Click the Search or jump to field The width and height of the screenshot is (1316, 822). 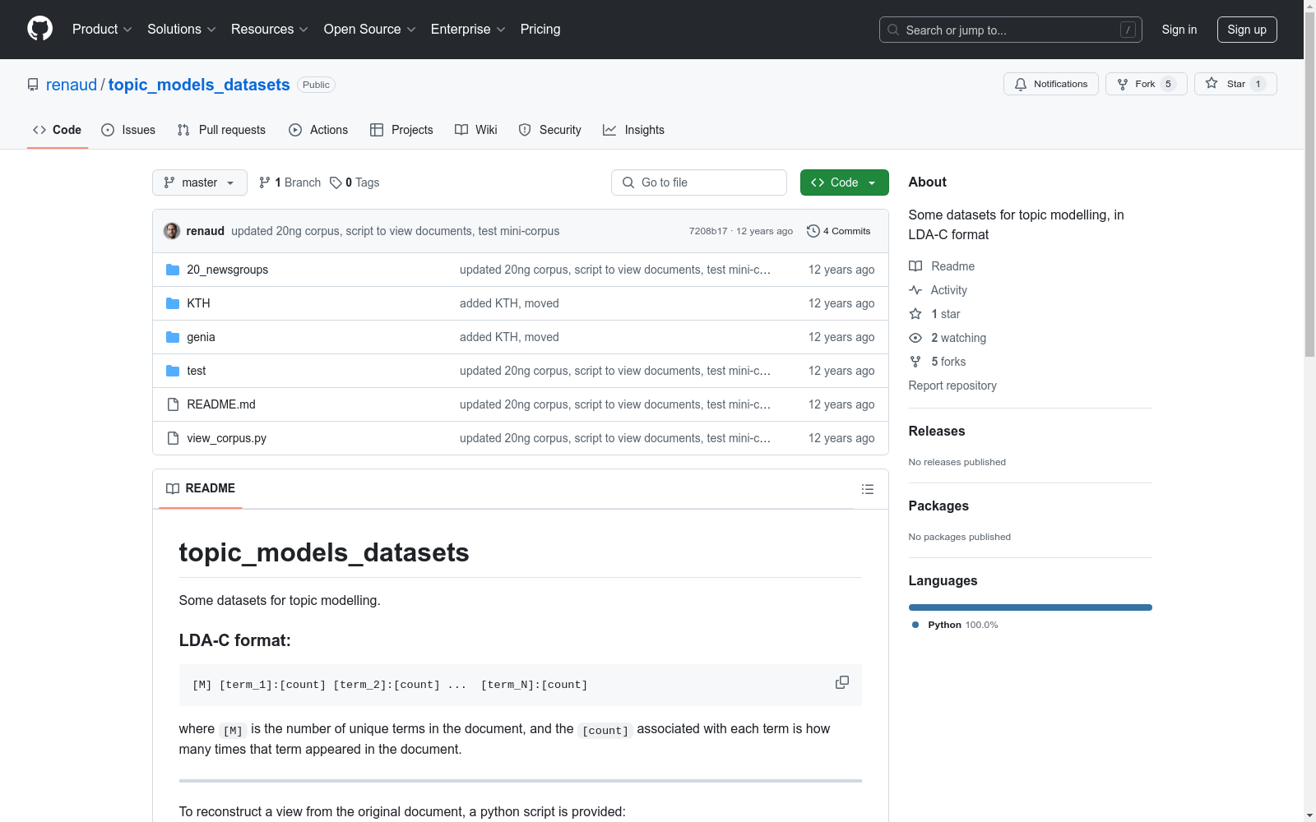click(x=1011, y=30)
